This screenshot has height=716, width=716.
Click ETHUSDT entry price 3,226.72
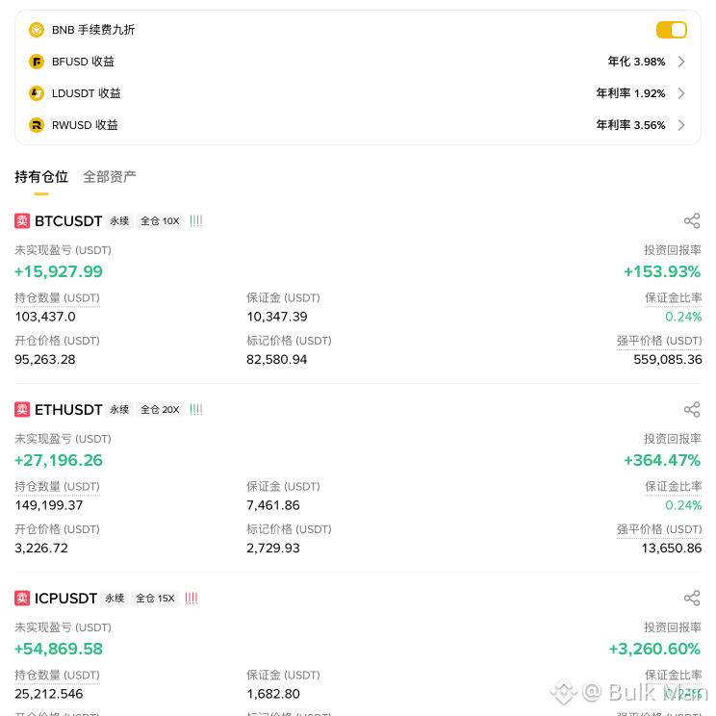pyautogui.click(x=41, y=548)
